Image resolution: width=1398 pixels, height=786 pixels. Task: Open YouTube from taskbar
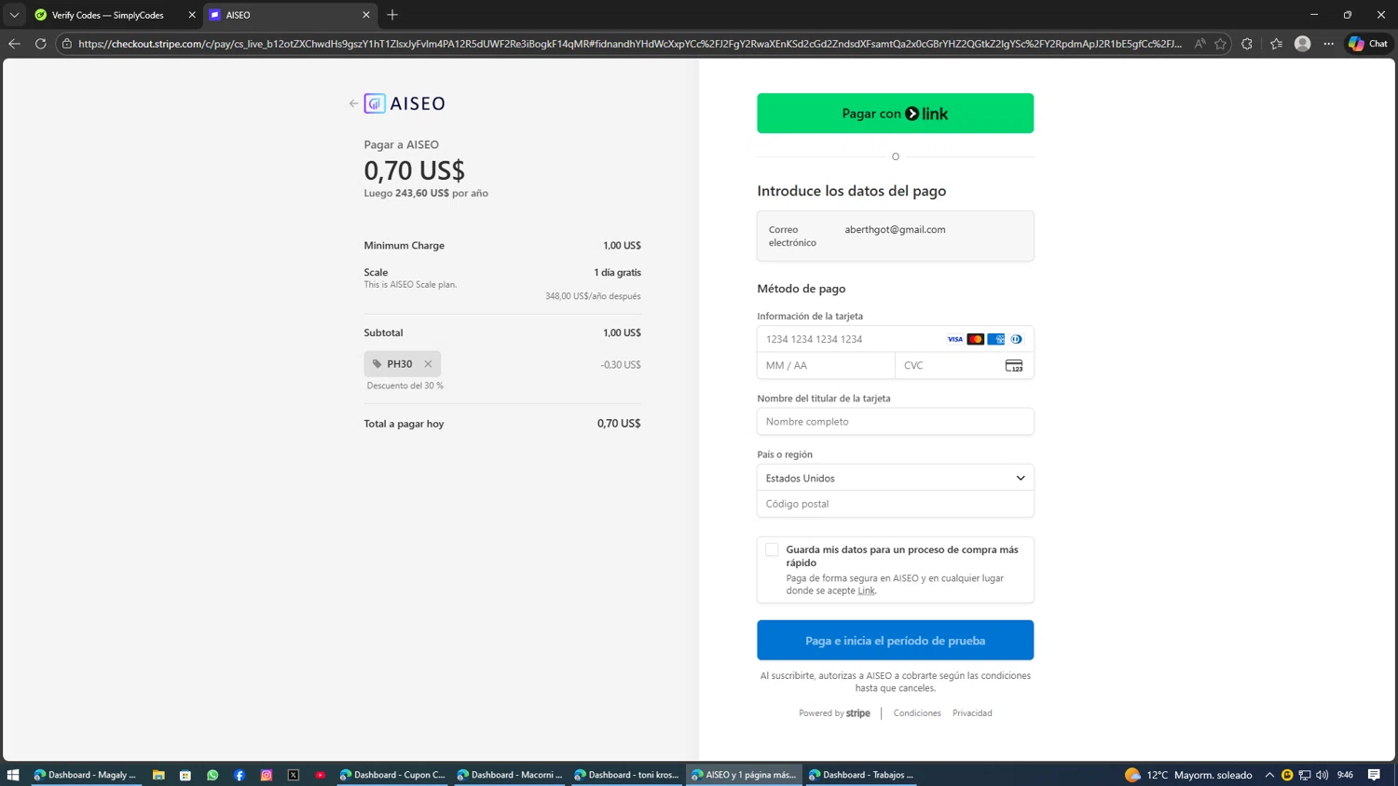321,775
